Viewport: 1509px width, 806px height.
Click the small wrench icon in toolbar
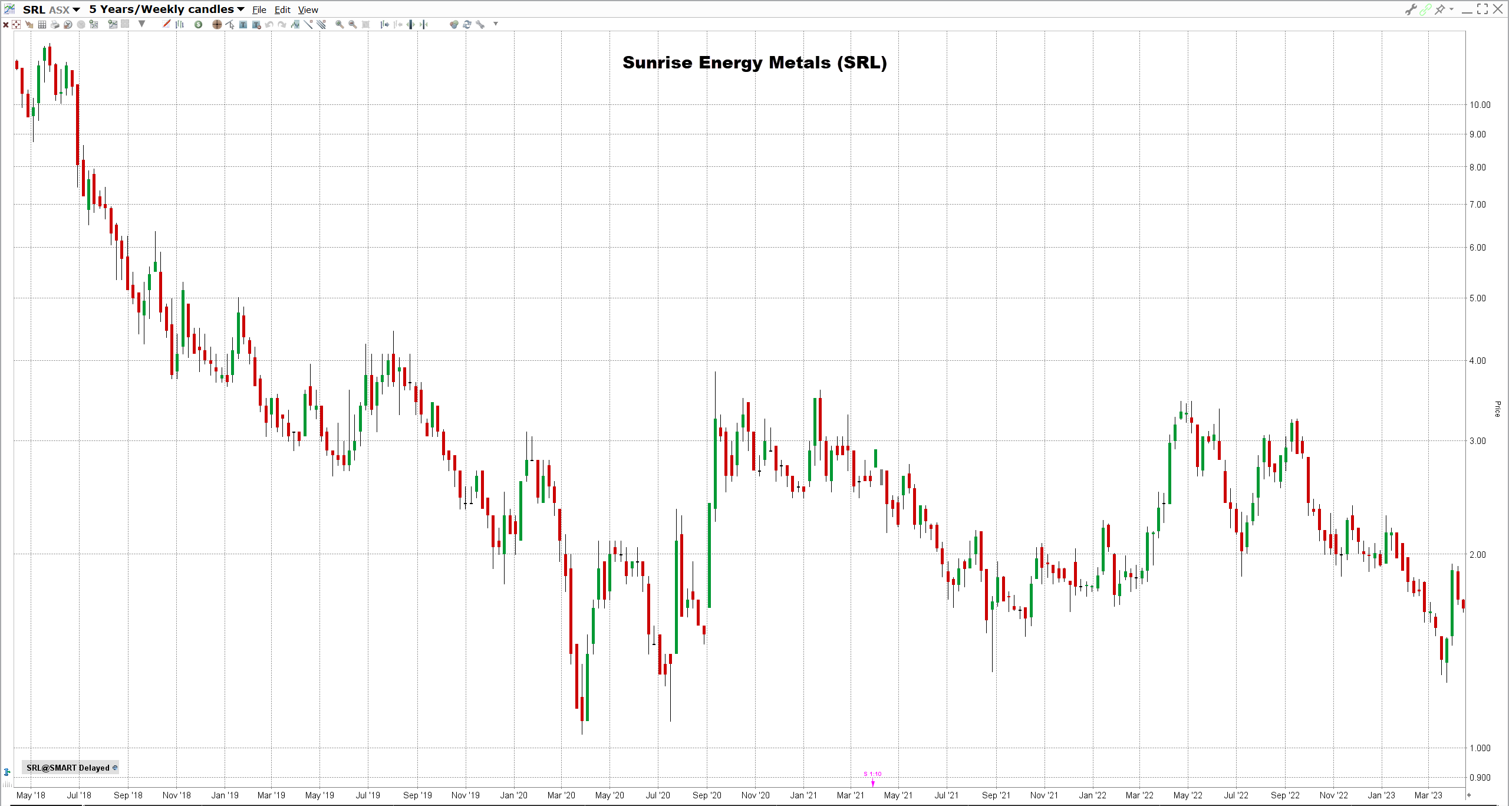click(x=480, y=24)
